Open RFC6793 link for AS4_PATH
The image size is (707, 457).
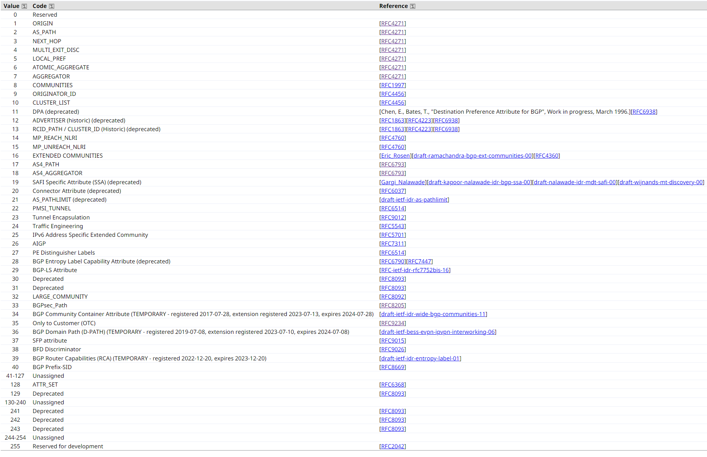(x=393, y=164)
